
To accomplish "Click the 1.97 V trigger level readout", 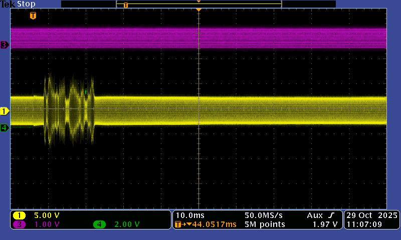I will click(x=326, y=224).
